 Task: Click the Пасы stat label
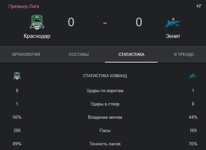(105, 130)
